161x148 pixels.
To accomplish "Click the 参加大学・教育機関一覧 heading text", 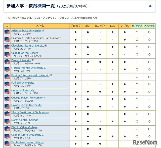I will click(x=31, y=6).
